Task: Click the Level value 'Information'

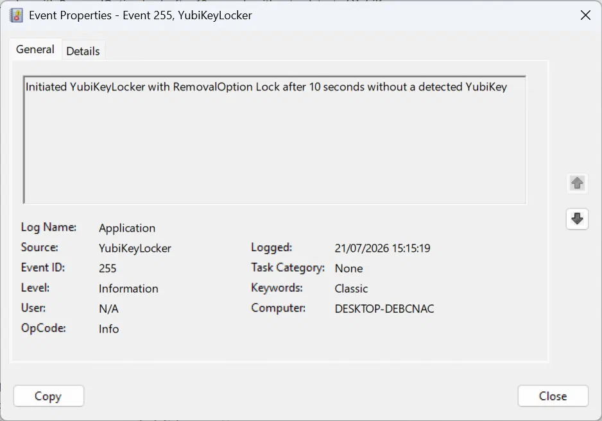Action: pos(128,289)
